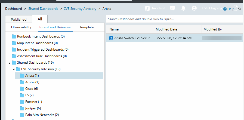The width and height of the screenshot is (244, 120).
Task: Click the Arista breadcrumb text
Action: click(x=107, y=9)
